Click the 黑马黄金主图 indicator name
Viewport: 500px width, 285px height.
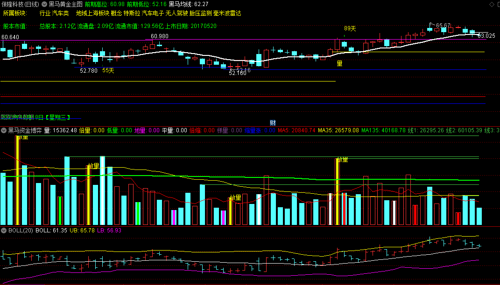[x=66, y=4]
